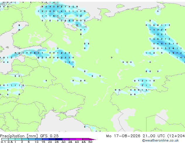Click the Precipitation [mm] legend title
The height and width of the screenshot is (143, 185).
tap(19, 136)
